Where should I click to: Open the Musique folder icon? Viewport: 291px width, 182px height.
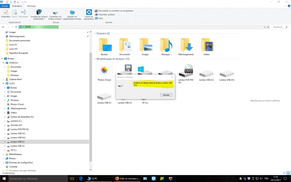pos(166,45)
